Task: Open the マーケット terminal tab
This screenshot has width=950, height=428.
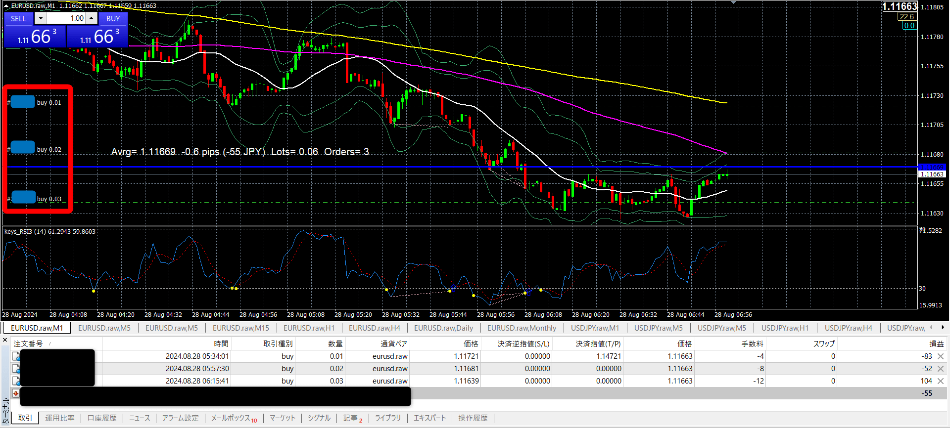Action: point(283,418)
